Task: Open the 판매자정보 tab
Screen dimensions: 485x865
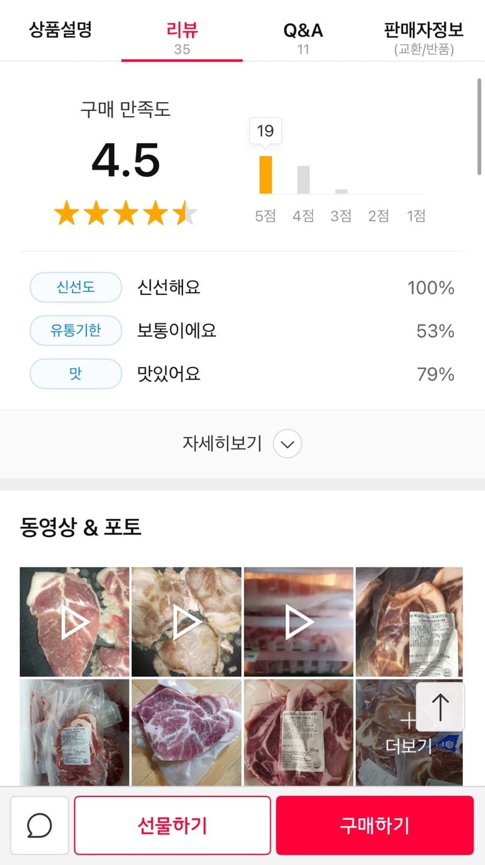Action: tap(424, 36)
